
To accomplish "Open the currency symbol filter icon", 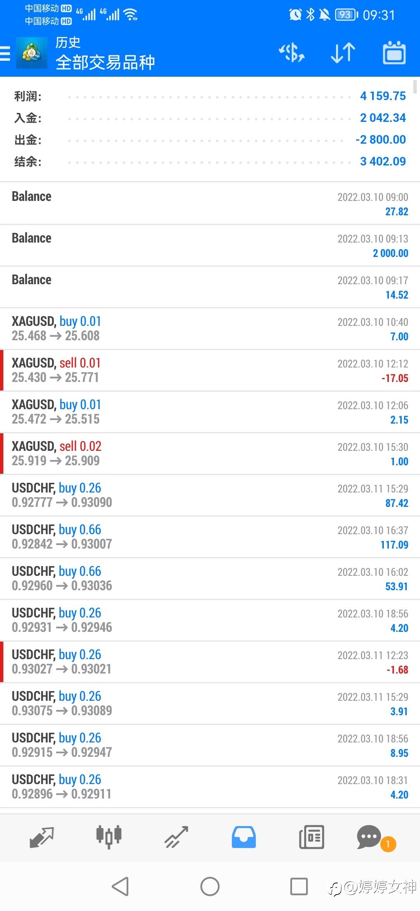I will [x=292, y=53].
